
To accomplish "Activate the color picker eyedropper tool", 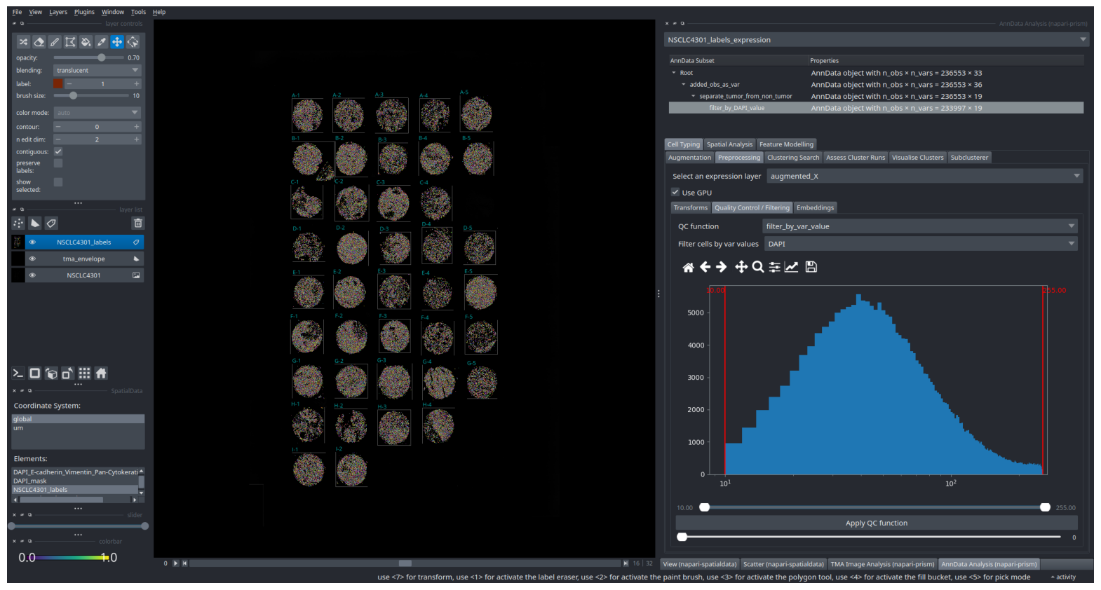I will pos(102,42).
